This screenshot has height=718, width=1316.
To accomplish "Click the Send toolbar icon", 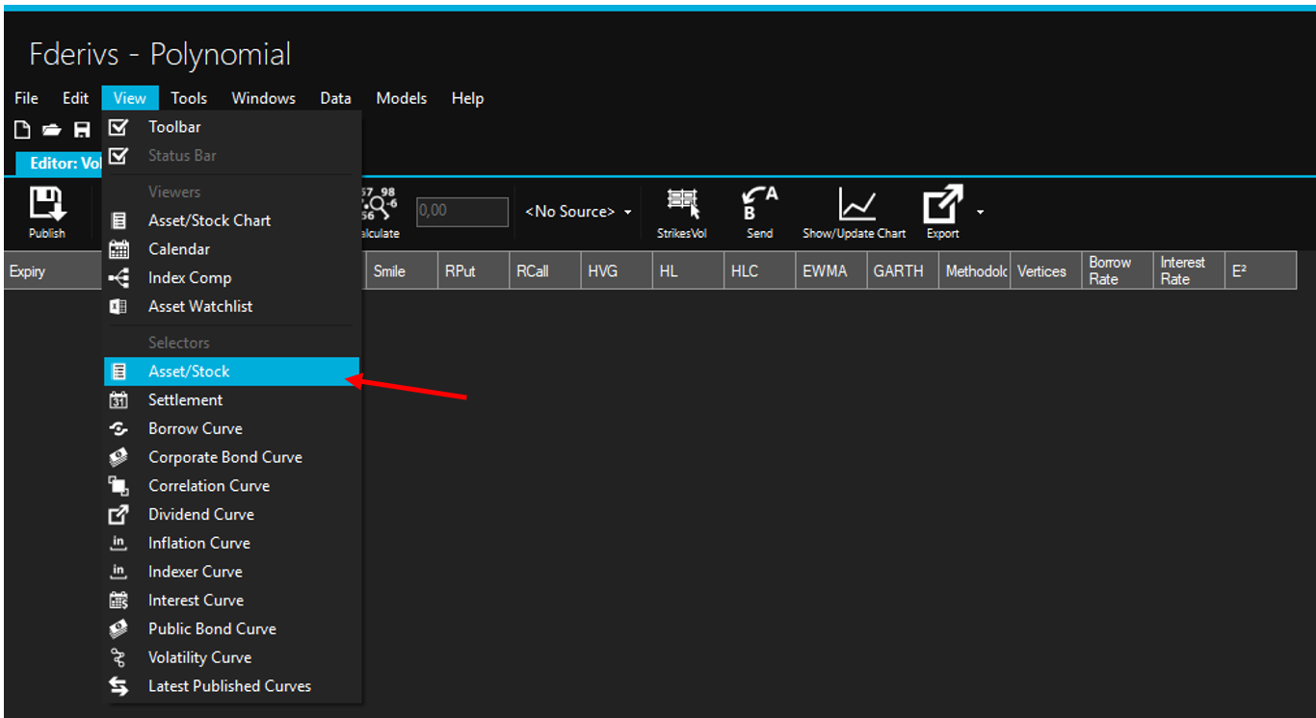I will pos(759,203).
